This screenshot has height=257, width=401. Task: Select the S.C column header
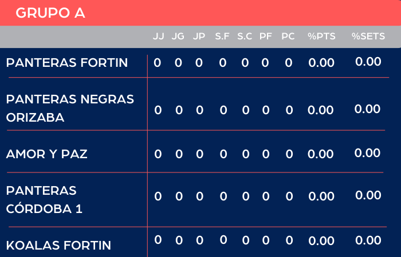(x=245, y=37)
